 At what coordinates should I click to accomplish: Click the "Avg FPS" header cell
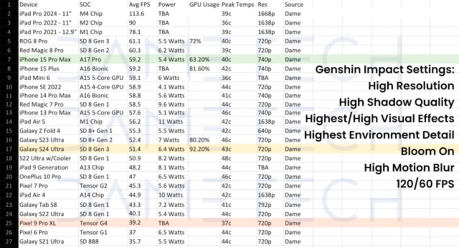point(138,4)
